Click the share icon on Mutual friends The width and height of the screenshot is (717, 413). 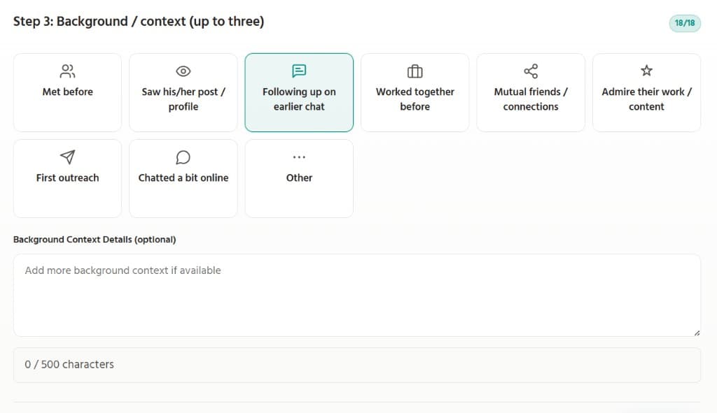tap(531, 71)
